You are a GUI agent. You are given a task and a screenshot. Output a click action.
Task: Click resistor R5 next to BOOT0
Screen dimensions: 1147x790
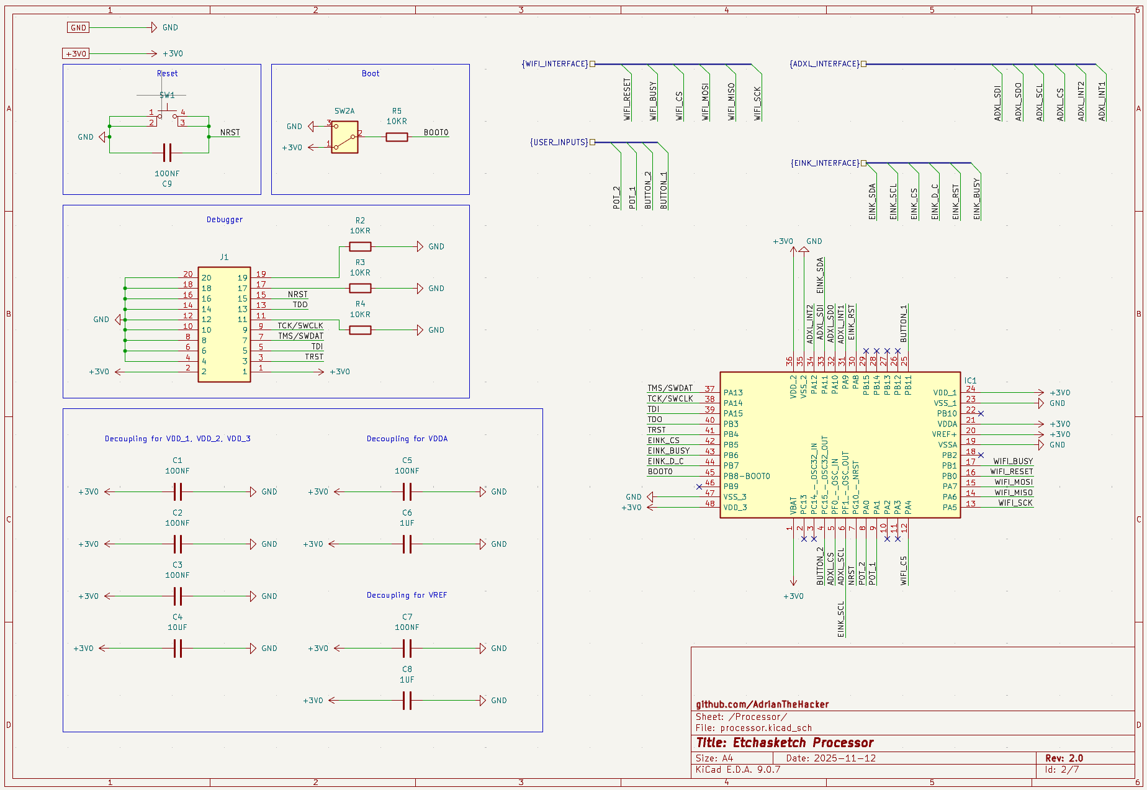click(397, 137)
